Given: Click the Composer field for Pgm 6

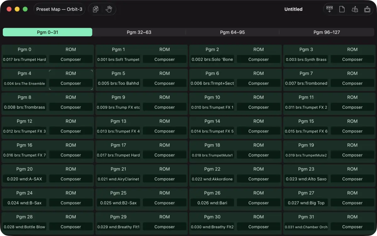Looking at the screenshot, I should click(259, 83).
